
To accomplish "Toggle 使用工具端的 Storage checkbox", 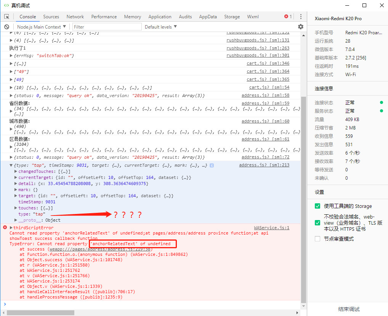I will click(317, 206).
